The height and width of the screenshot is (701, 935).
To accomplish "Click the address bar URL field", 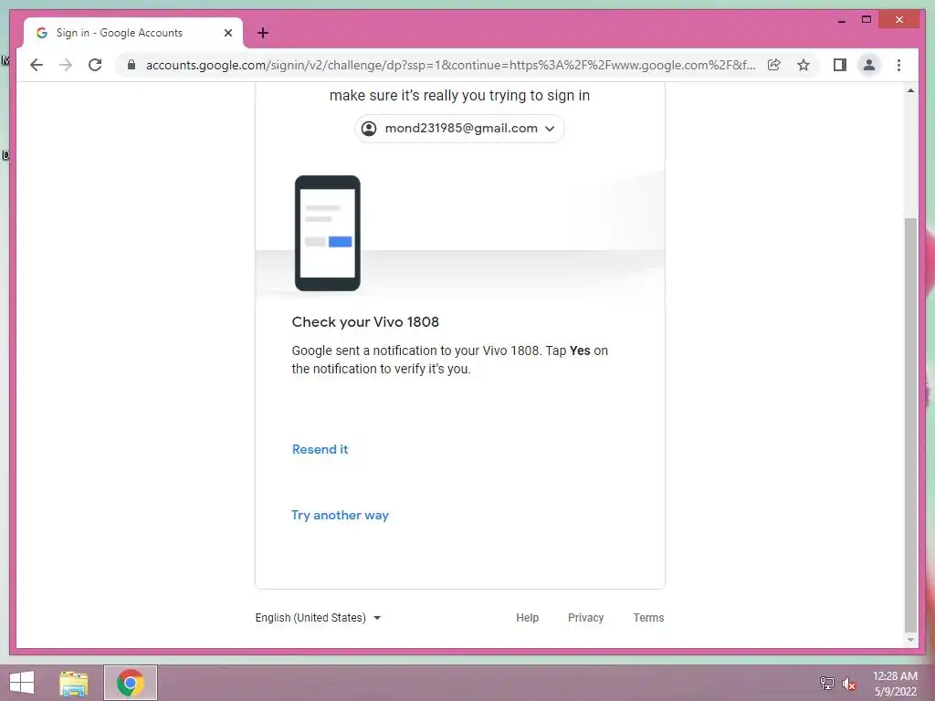I will tap(450, 65).
